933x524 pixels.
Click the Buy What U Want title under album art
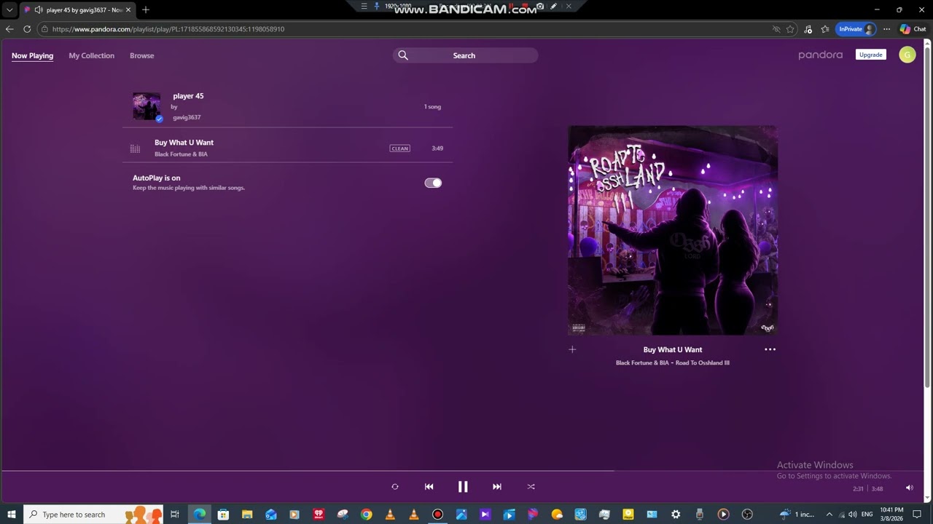[x=673, y=349]
